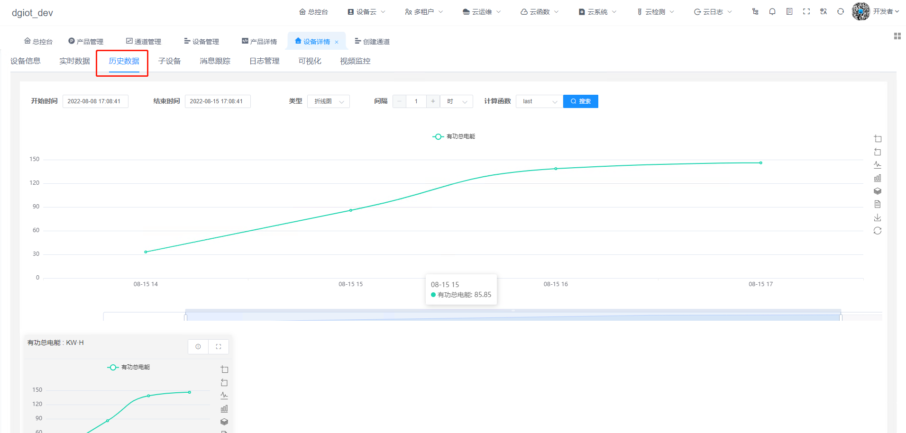This screenshot has width=906, height=433.
Task: Switch to the 创建通道 page tab
Action: click(x=372, y=42)
